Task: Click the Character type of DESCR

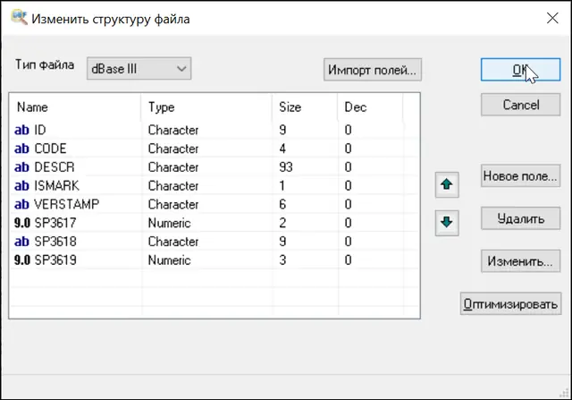Action: tap(173, 167)
